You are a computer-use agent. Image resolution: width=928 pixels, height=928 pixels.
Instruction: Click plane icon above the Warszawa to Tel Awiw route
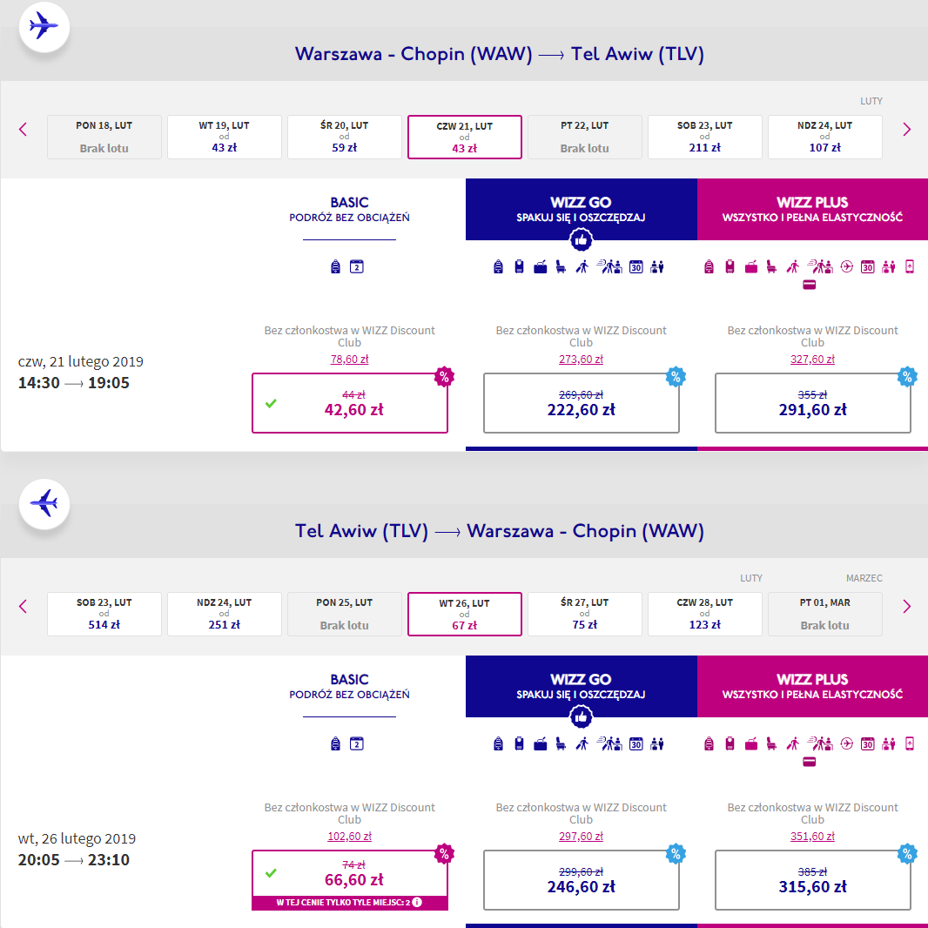coord(43,26)
